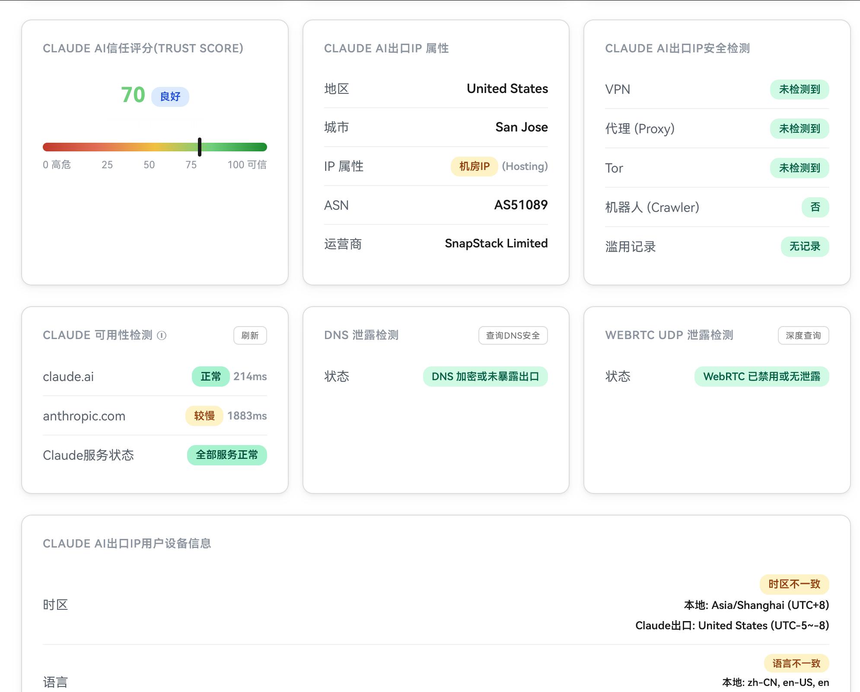
Task: Click the 时区不一致 warning badge
Action: click(795, 584)
